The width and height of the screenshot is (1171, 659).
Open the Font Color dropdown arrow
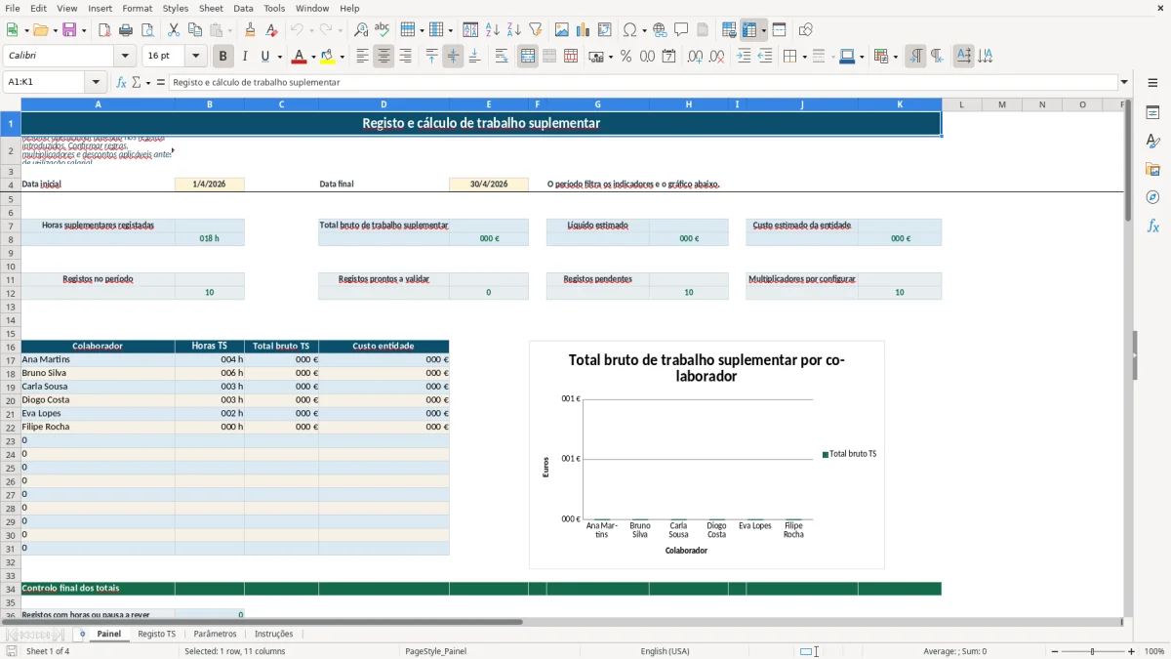[313, 57]
